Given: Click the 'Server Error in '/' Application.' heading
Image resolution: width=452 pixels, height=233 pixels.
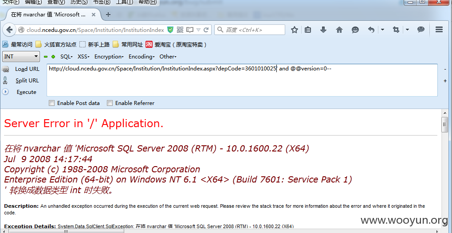Looking at the screenshot, I should point(84,123).
